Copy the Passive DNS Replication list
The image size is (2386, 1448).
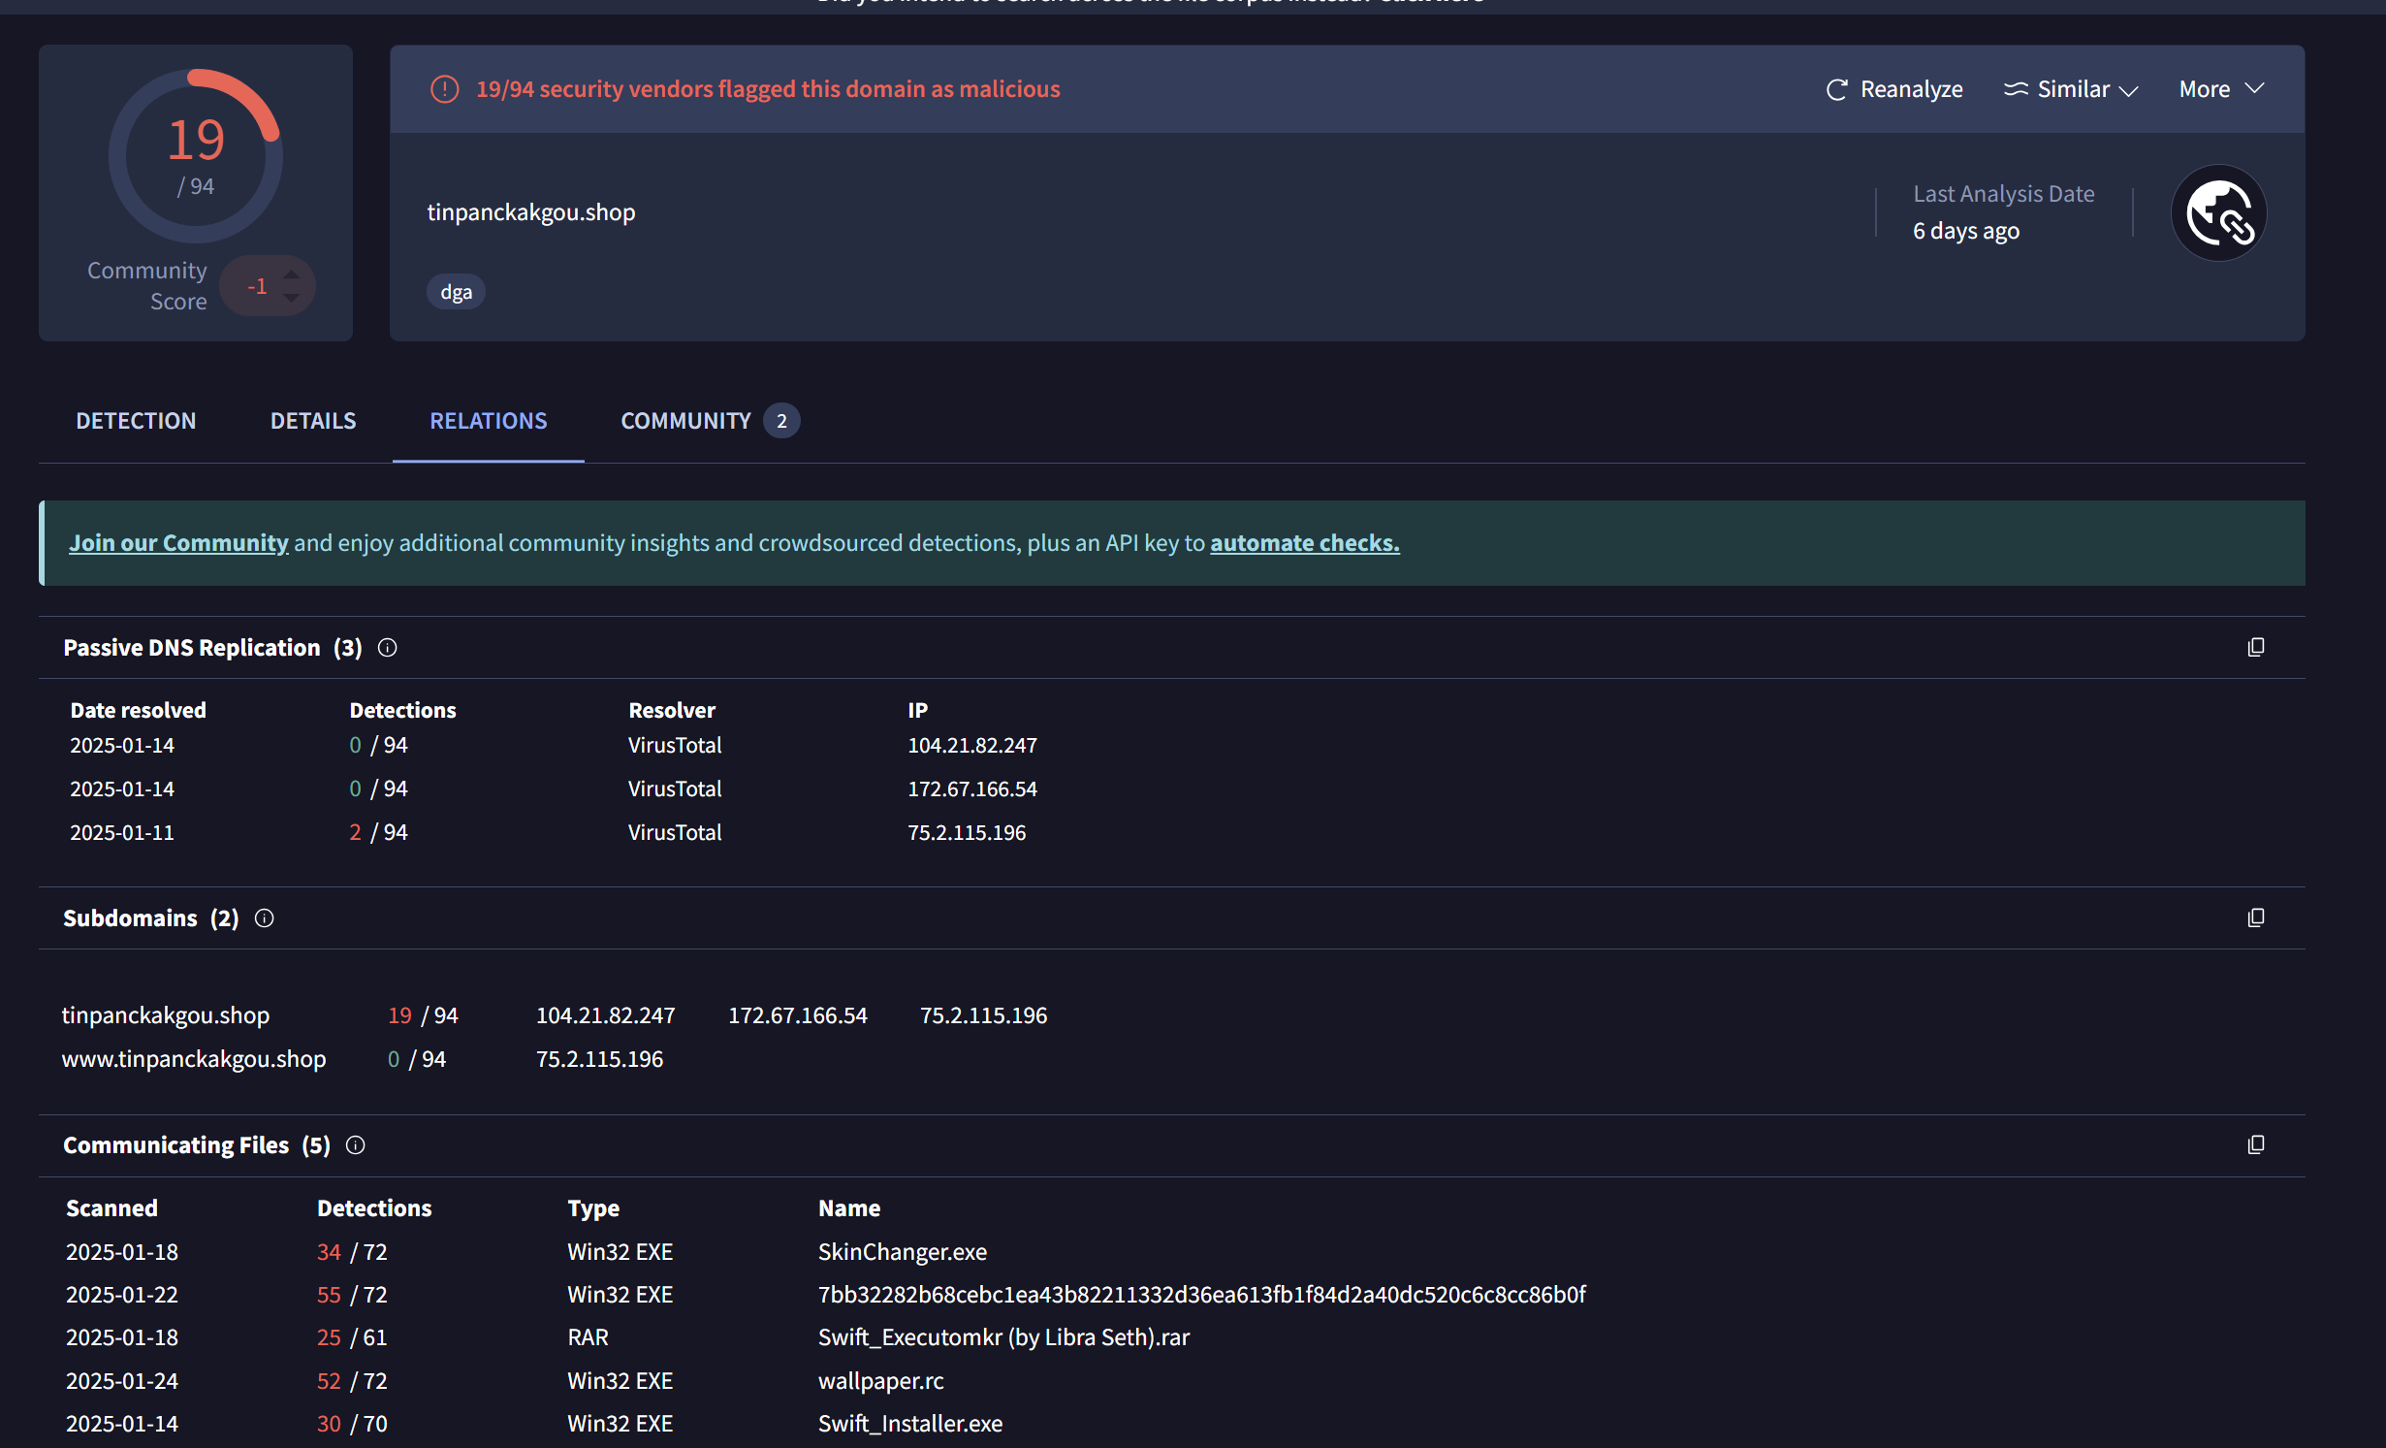(2255, 647)
